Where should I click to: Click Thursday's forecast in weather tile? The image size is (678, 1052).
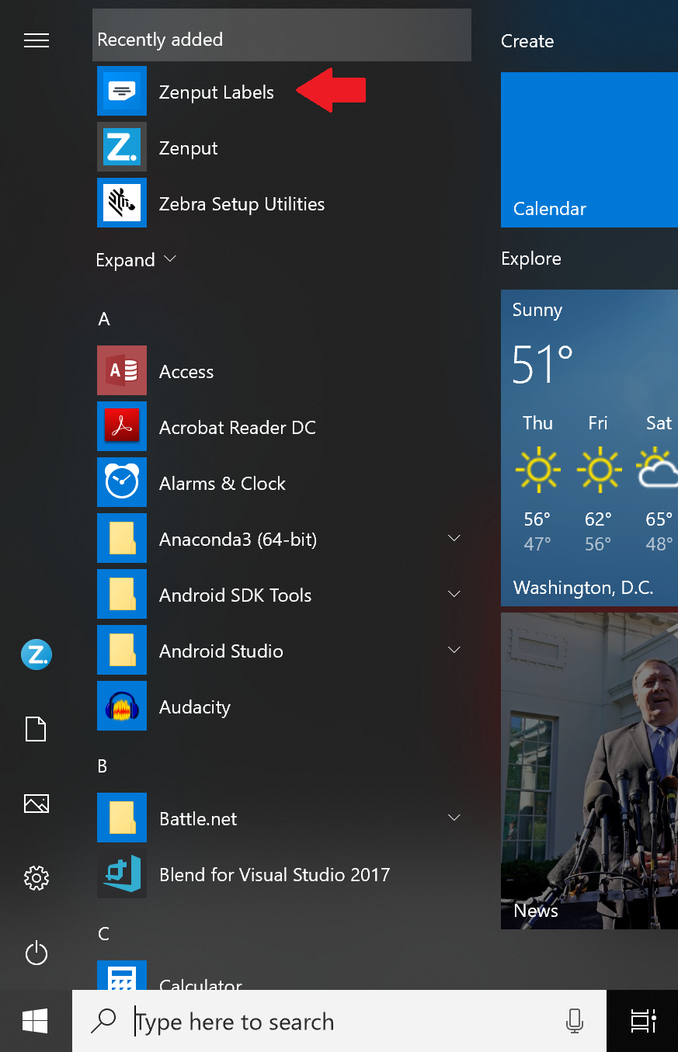(x=537, y=483)
